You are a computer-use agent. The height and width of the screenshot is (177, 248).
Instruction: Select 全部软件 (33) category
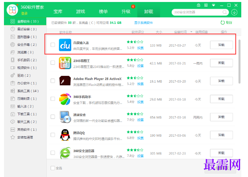point(25,21)
